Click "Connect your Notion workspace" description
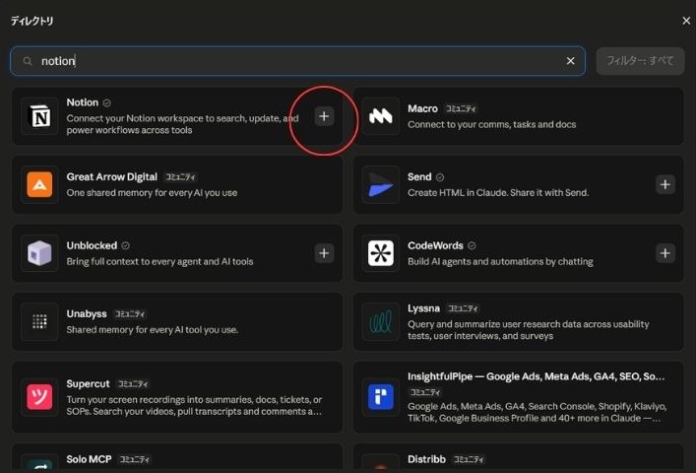 (182, 124)
